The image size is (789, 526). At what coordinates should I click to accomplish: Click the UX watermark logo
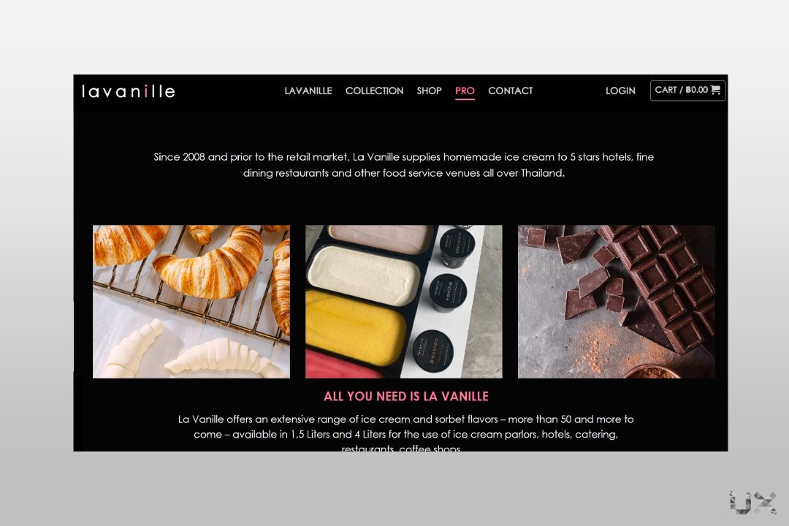(x=752, y=503)
